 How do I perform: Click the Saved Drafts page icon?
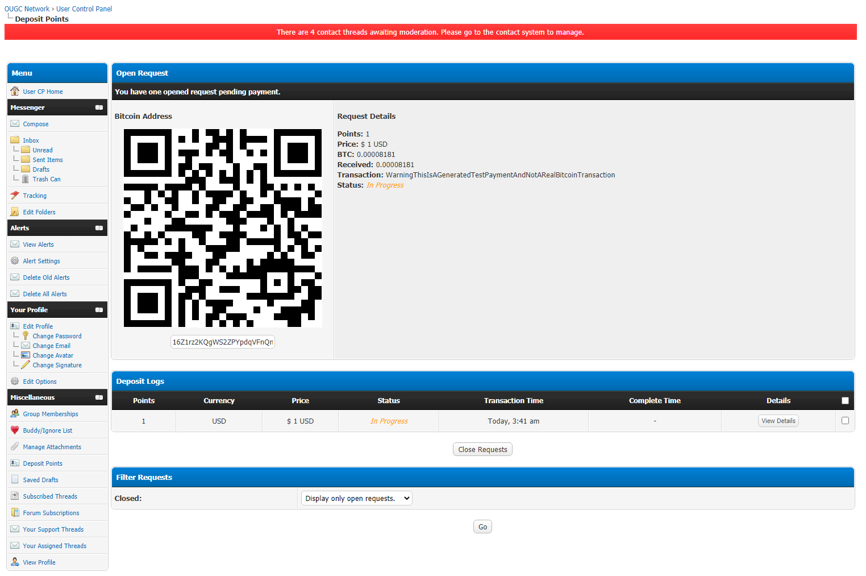click(x=15, y=479)
